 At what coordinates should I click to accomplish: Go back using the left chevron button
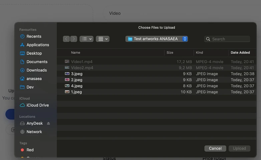(x=66, y=39)
